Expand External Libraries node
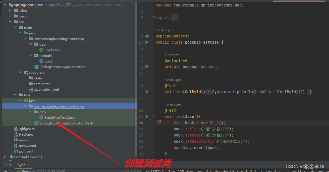Screen dimensions: 329x172 5,157
